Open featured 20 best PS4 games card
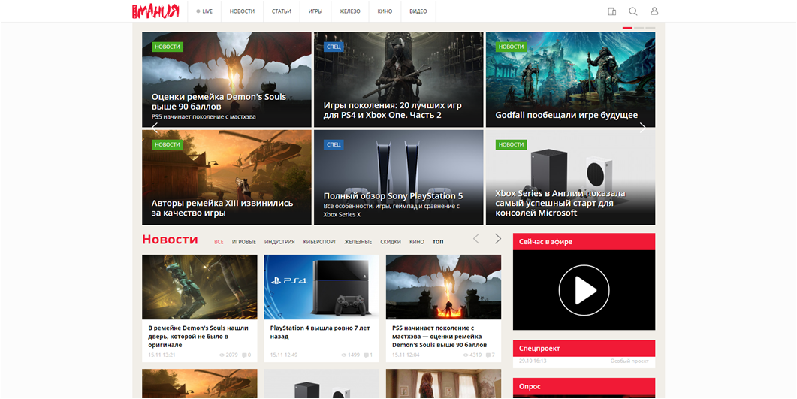Screen dimensions: 797x399 (398, 80)
